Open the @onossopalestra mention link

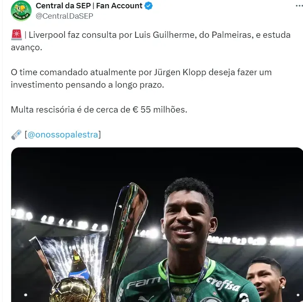pyautogui.click(x=63, y=134)
